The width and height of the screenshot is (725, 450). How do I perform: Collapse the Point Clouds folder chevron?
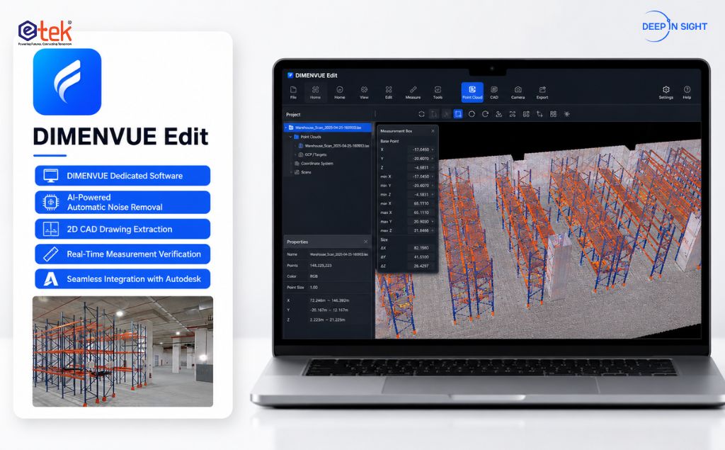[x=290, y=137]
